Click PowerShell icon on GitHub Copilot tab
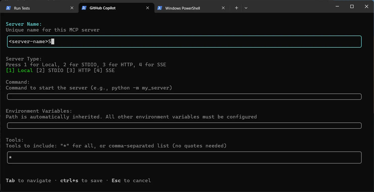Image resolution: width=374 pixels, height=192 pixels. pyautogui.click(x=84, y=8)
